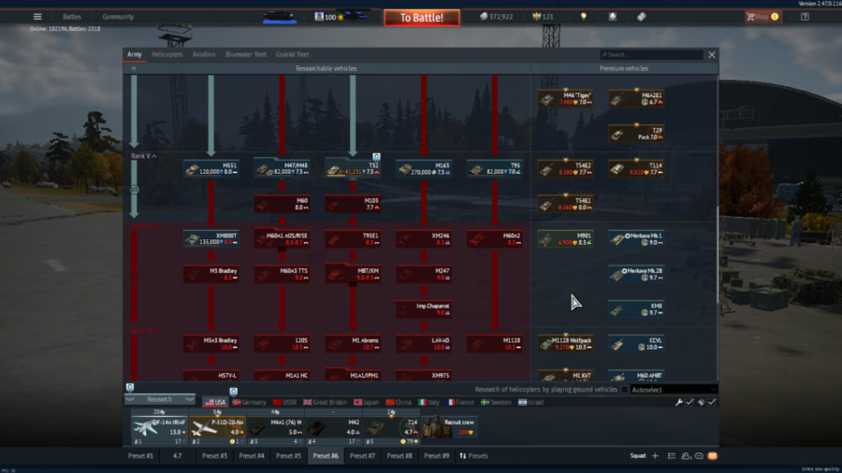
Task: Toggle the auto-refill ammo checkbox
Action: click(x=712, y=402)
